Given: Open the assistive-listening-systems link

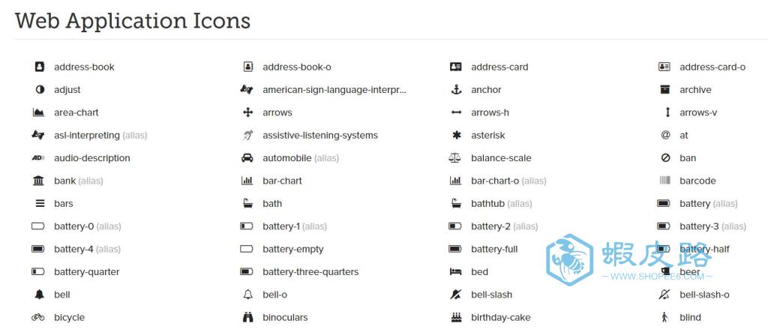Looking at the screenshot, I should pos(320,135).
